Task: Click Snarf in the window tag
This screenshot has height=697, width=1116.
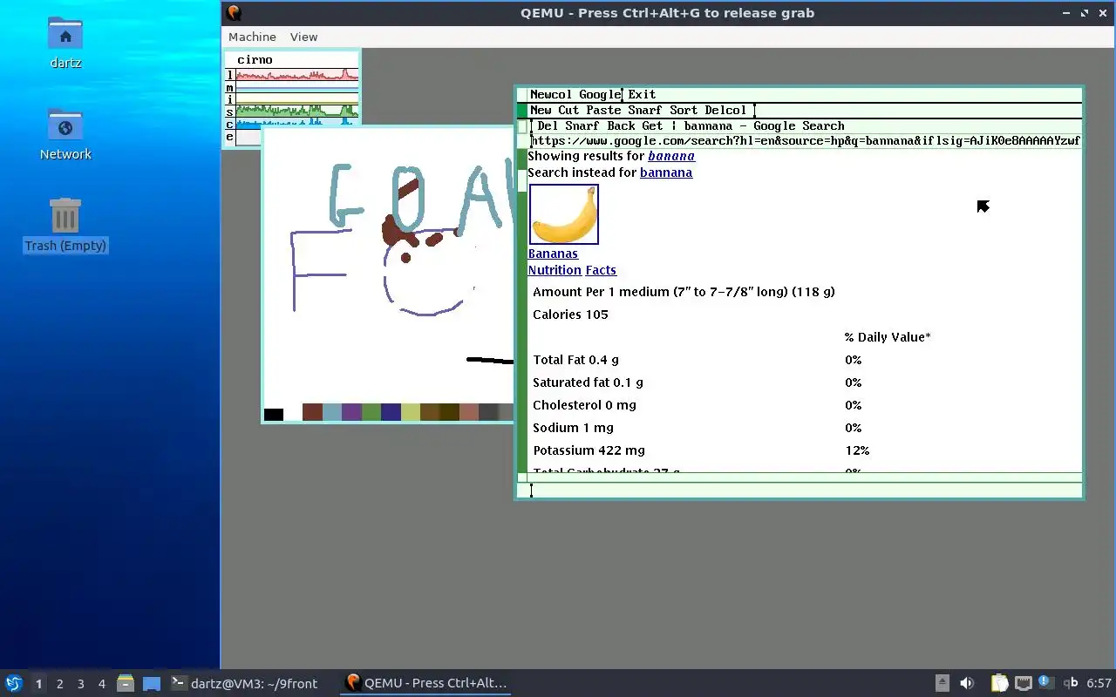Action: tap(582, 125)
